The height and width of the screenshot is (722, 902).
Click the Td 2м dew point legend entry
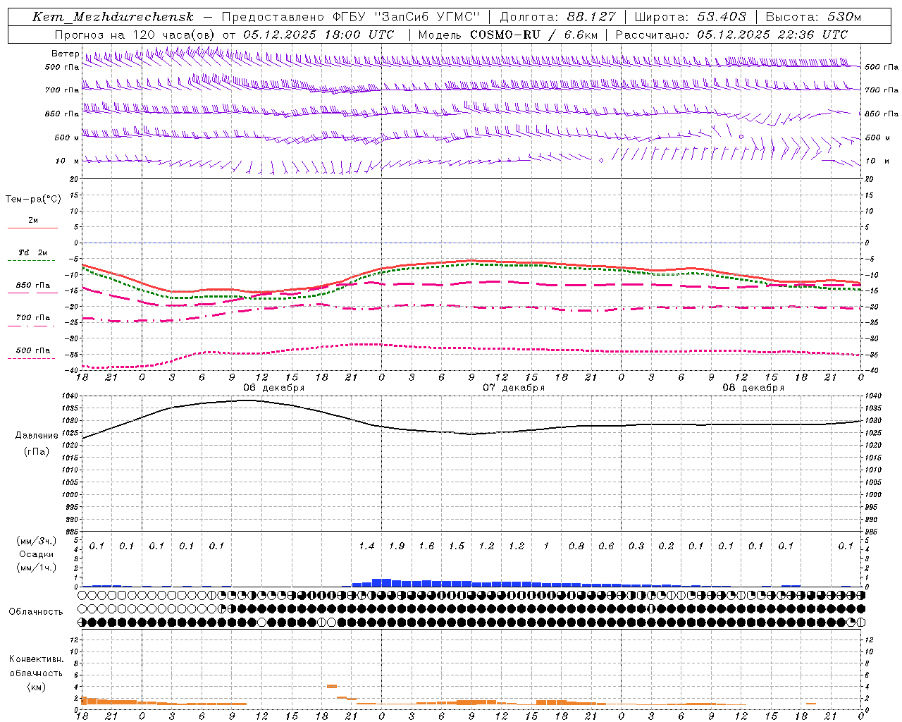coord(33,252)
